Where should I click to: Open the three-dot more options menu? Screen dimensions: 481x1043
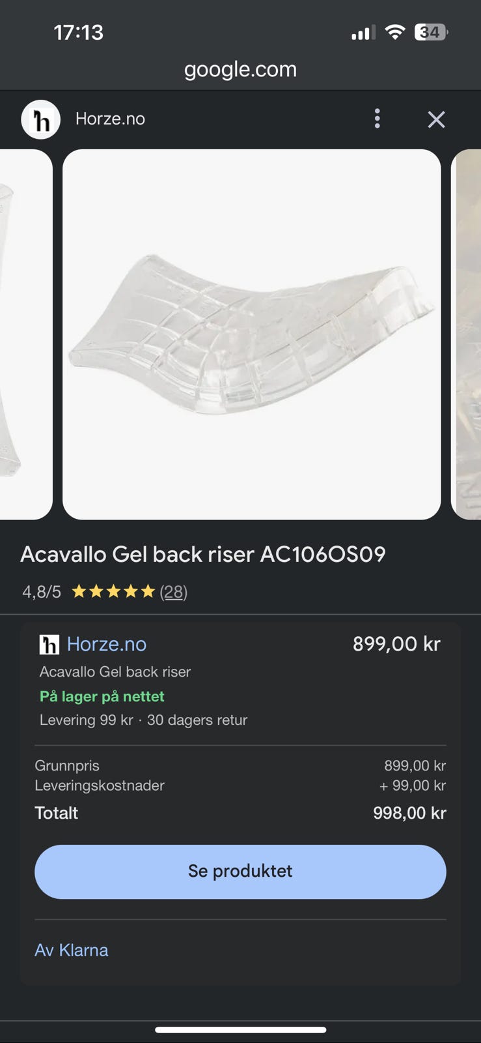377,119
